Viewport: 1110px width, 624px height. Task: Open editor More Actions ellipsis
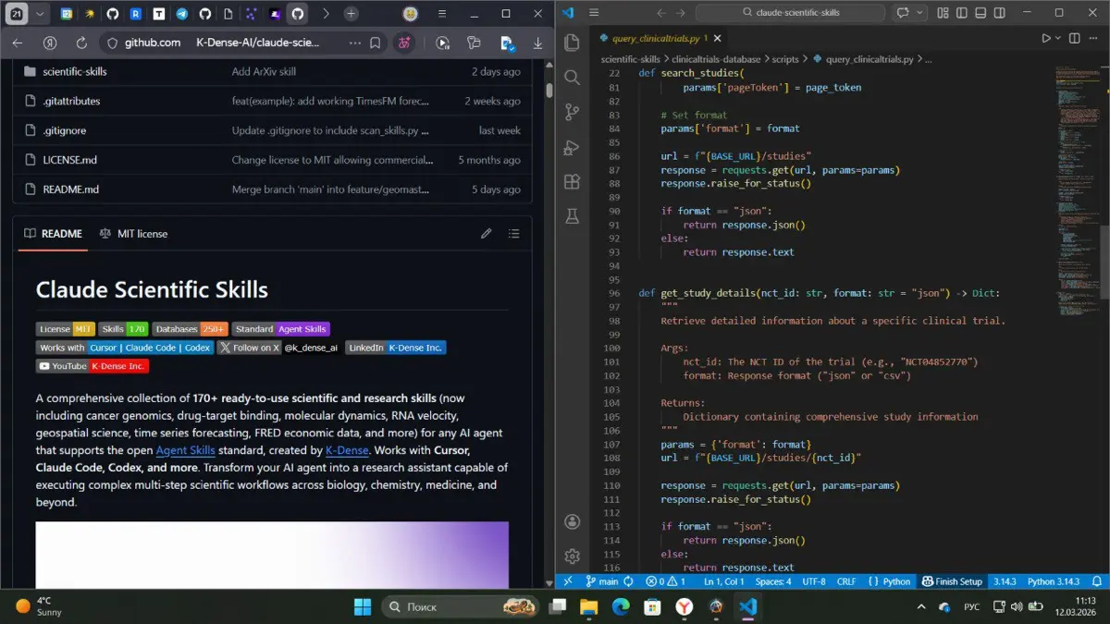point(1095,38)
